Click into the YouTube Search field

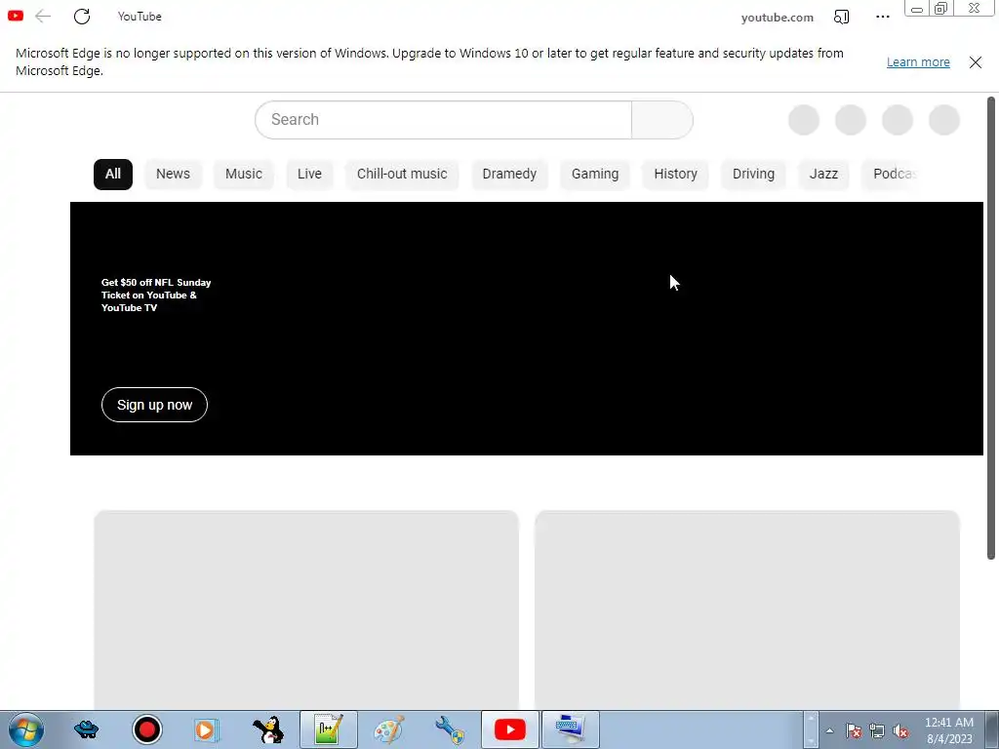[x=444, y=120]
